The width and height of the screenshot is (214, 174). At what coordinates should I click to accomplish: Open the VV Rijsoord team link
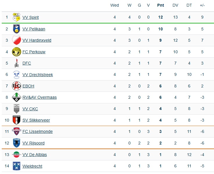33,143
